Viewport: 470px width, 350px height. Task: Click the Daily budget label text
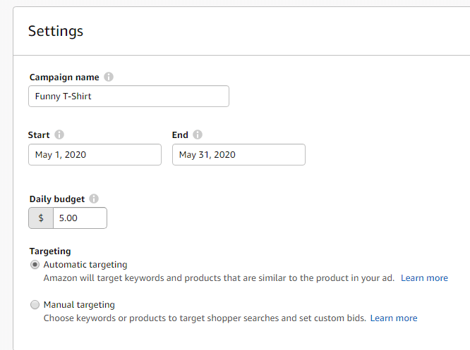click(57, 199)
